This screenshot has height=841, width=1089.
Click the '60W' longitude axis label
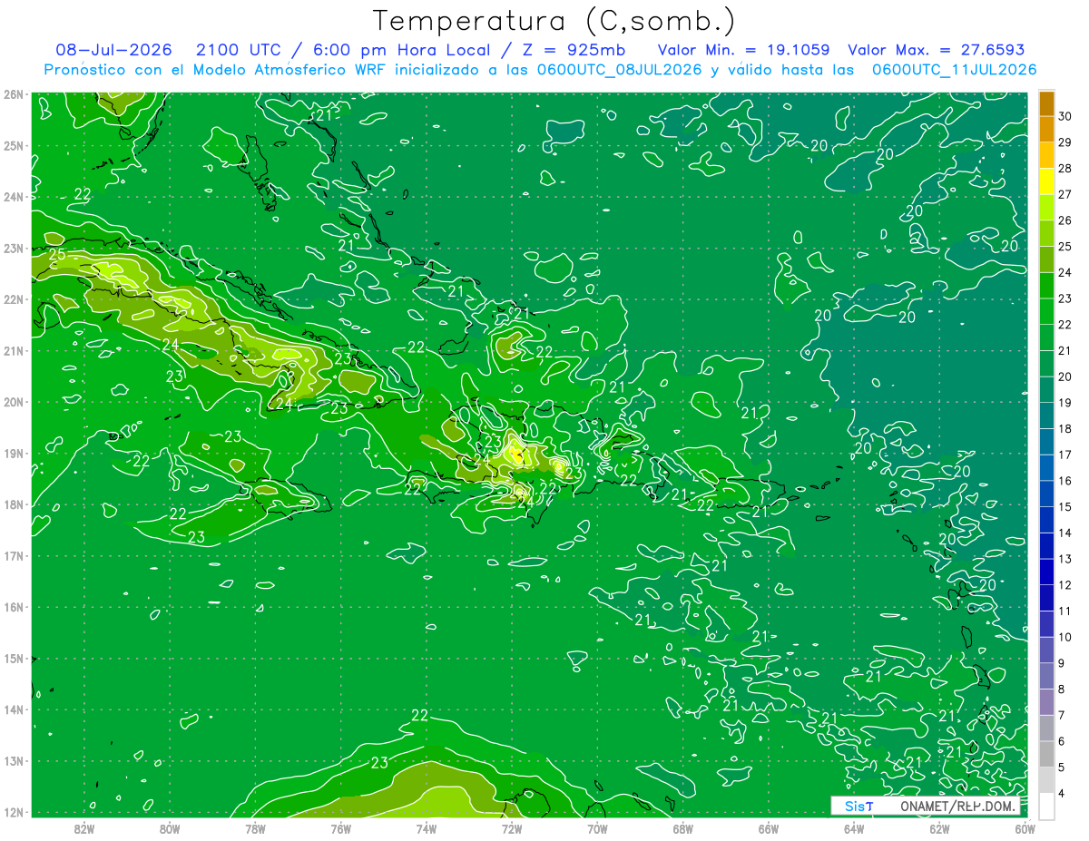click(x=1025, y=828)
